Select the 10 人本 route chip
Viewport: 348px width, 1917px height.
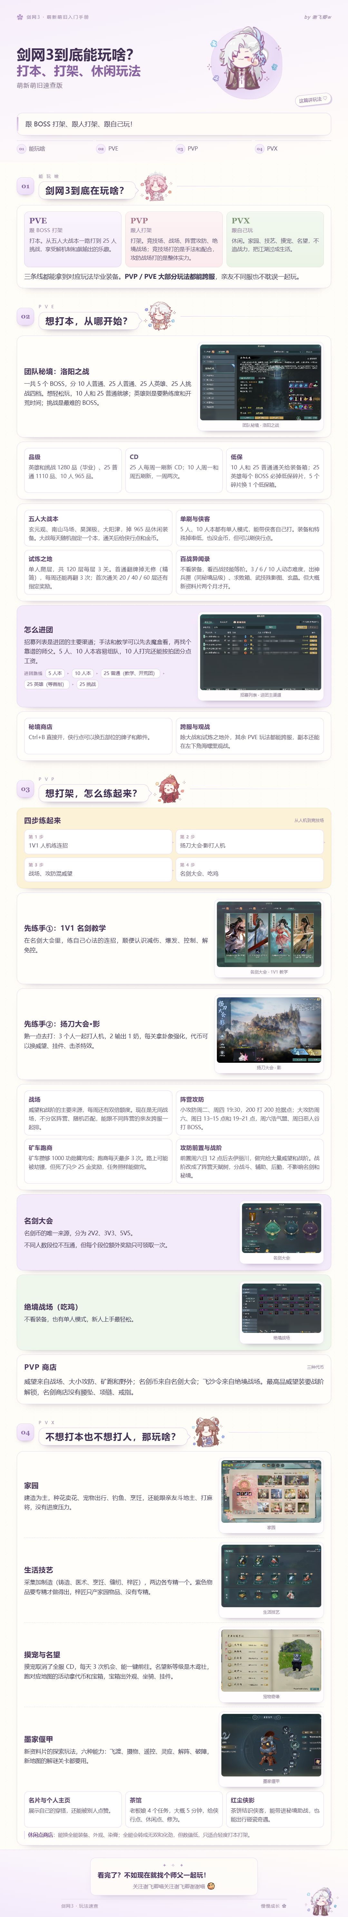82,673
